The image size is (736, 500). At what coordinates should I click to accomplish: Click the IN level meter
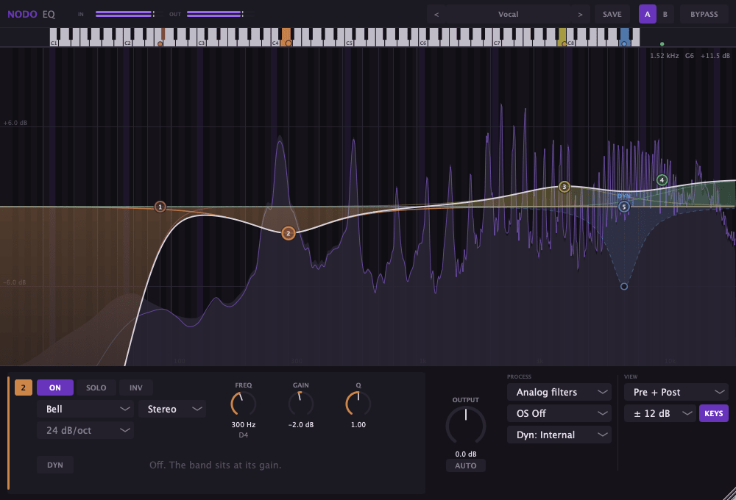[125, 14]
